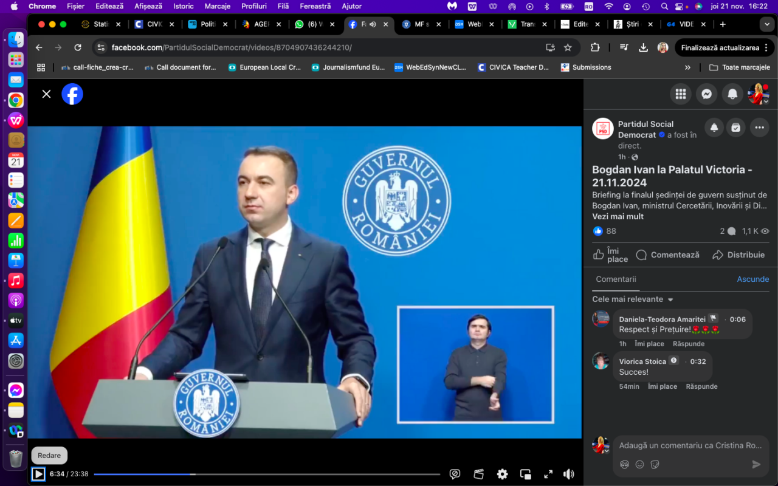The height and width of the screenshot is (486, 778).
Task: Switch to the CIVIC tab
Action: (154, 24)
